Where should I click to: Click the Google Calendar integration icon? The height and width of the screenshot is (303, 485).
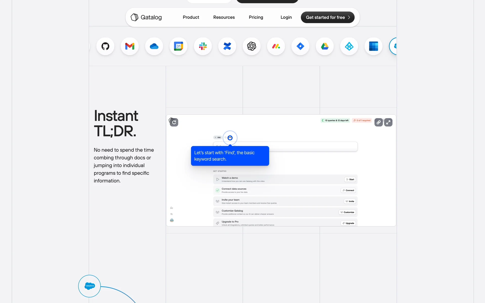pos(179,46)
